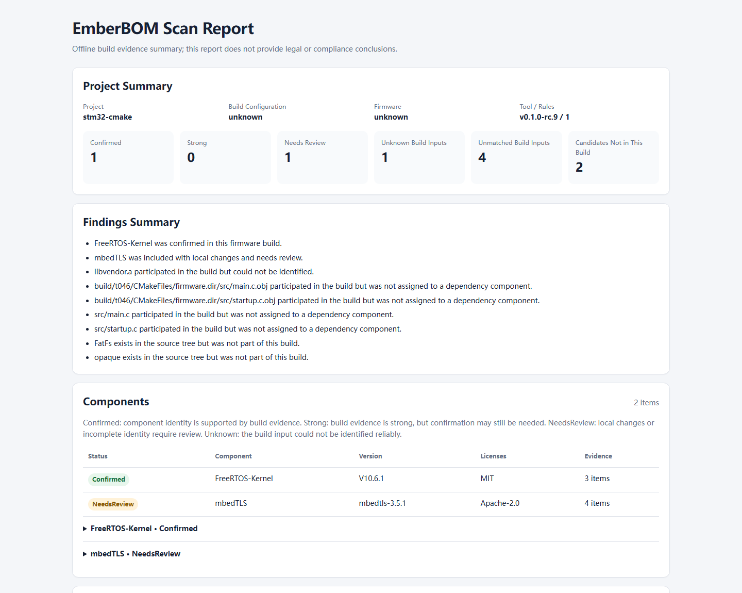This screenshot has height=593, width=742.
Task: Click the Apache-2.0 license cell
Action: 500,503
